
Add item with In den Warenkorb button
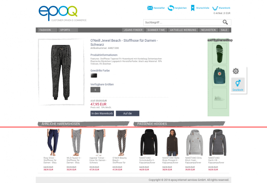pyautogui.click(x=102, y=113)
